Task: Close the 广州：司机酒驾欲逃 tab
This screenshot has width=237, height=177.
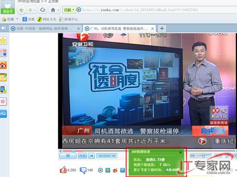Action: [153, 29]
